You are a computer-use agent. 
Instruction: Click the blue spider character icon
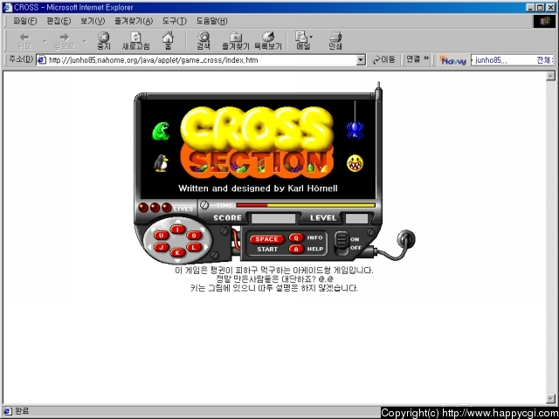[x=355, y=130]
